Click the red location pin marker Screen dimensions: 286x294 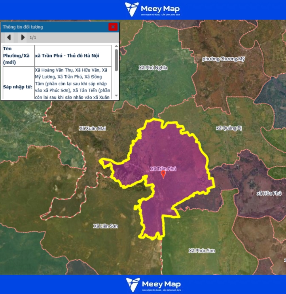coord(163,174)
